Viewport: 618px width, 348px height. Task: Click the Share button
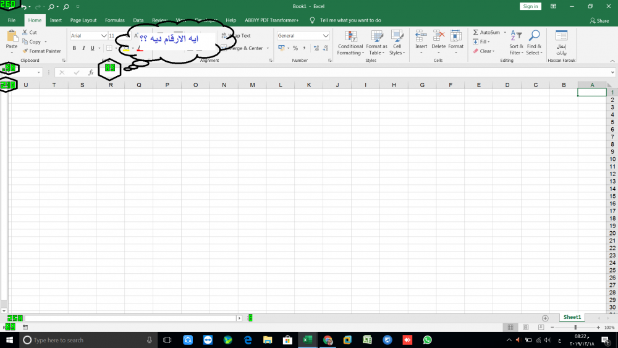pyautogui.click(x=599, y=20)
